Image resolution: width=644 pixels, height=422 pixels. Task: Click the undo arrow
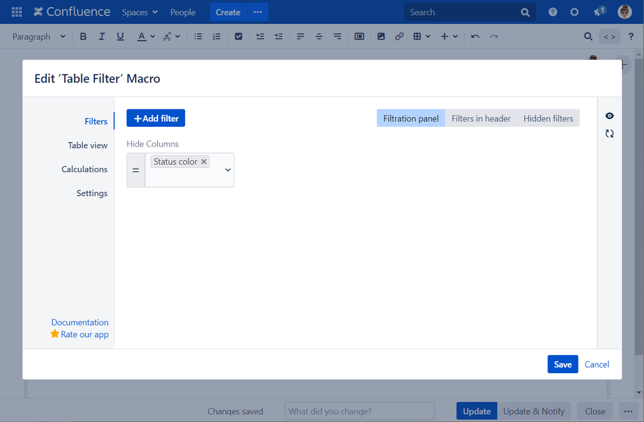click(475, 37)
